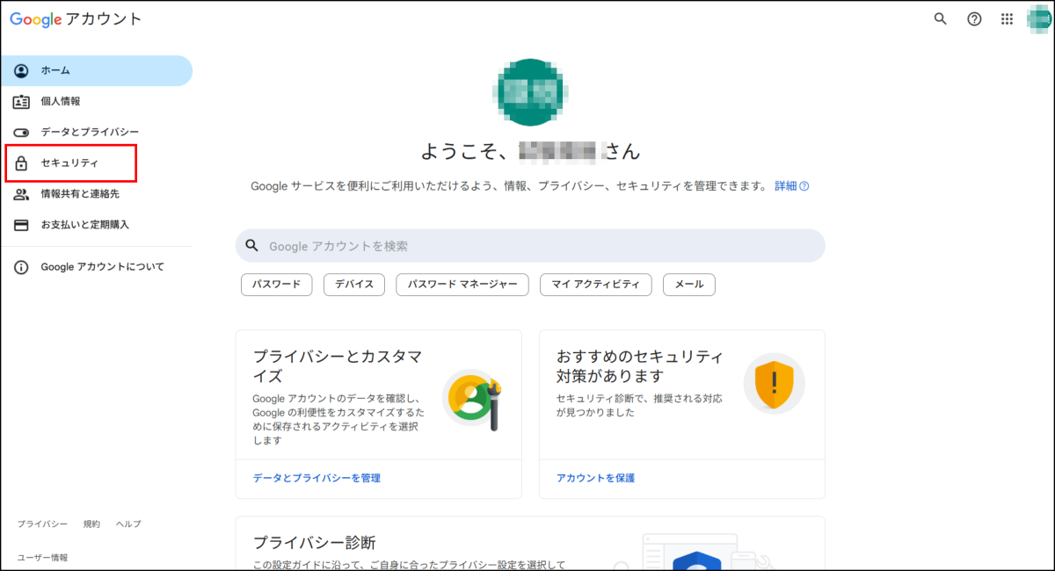
Task: Open the Google apps grid icon
Action: pos(1008,19)
